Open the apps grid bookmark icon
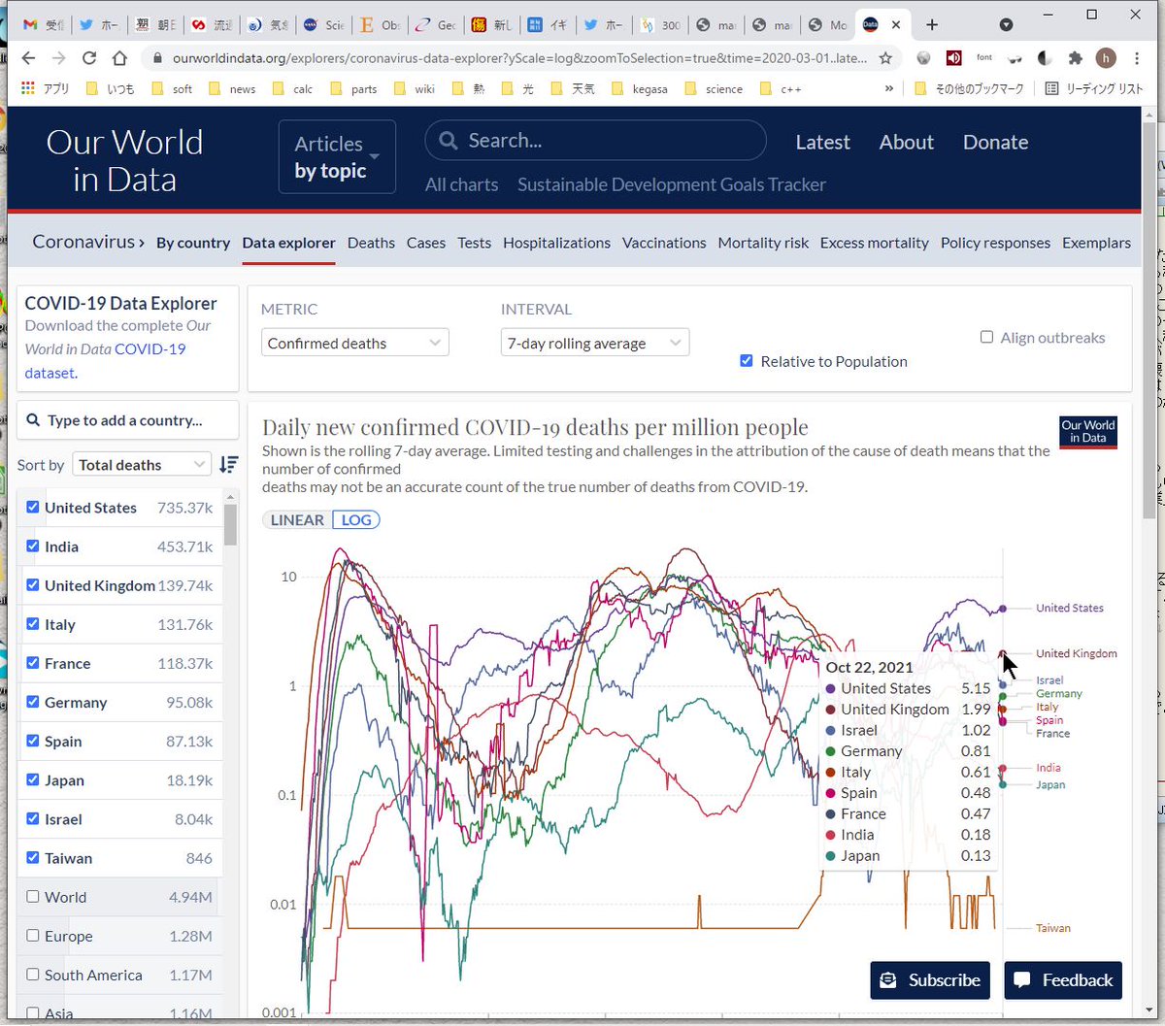Screen dimensions: 1165x1026 click(x=26, y=88)
